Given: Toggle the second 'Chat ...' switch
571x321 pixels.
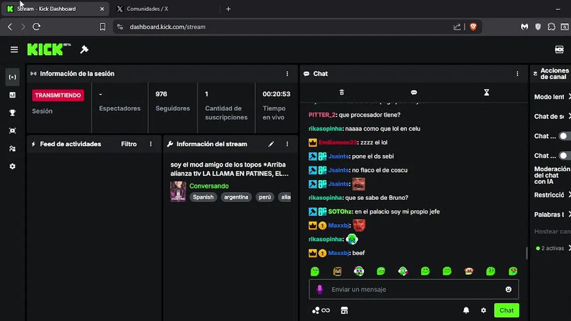Looking at the screenshot, I should coord(565,156).
